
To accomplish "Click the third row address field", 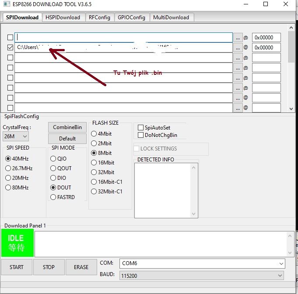I will (266, 58).
